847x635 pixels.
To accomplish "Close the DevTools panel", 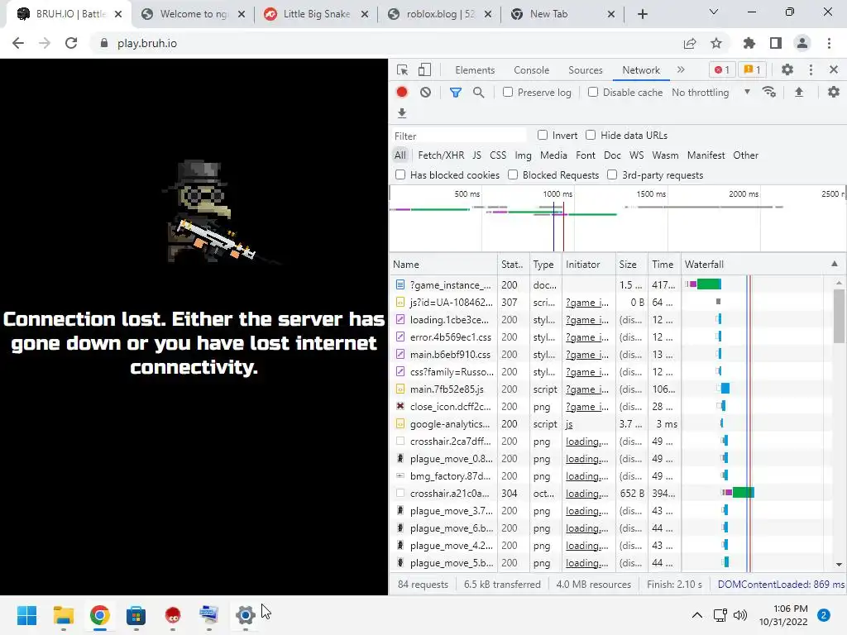I will click(834, 69).
